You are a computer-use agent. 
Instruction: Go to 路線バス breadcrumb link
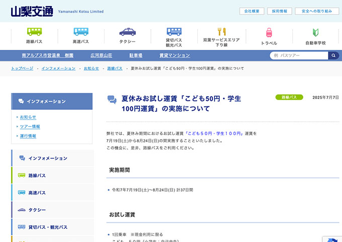click(x=115, y=69)
